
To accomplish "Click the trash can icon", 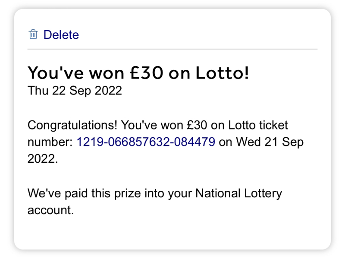I will (33, 34).
